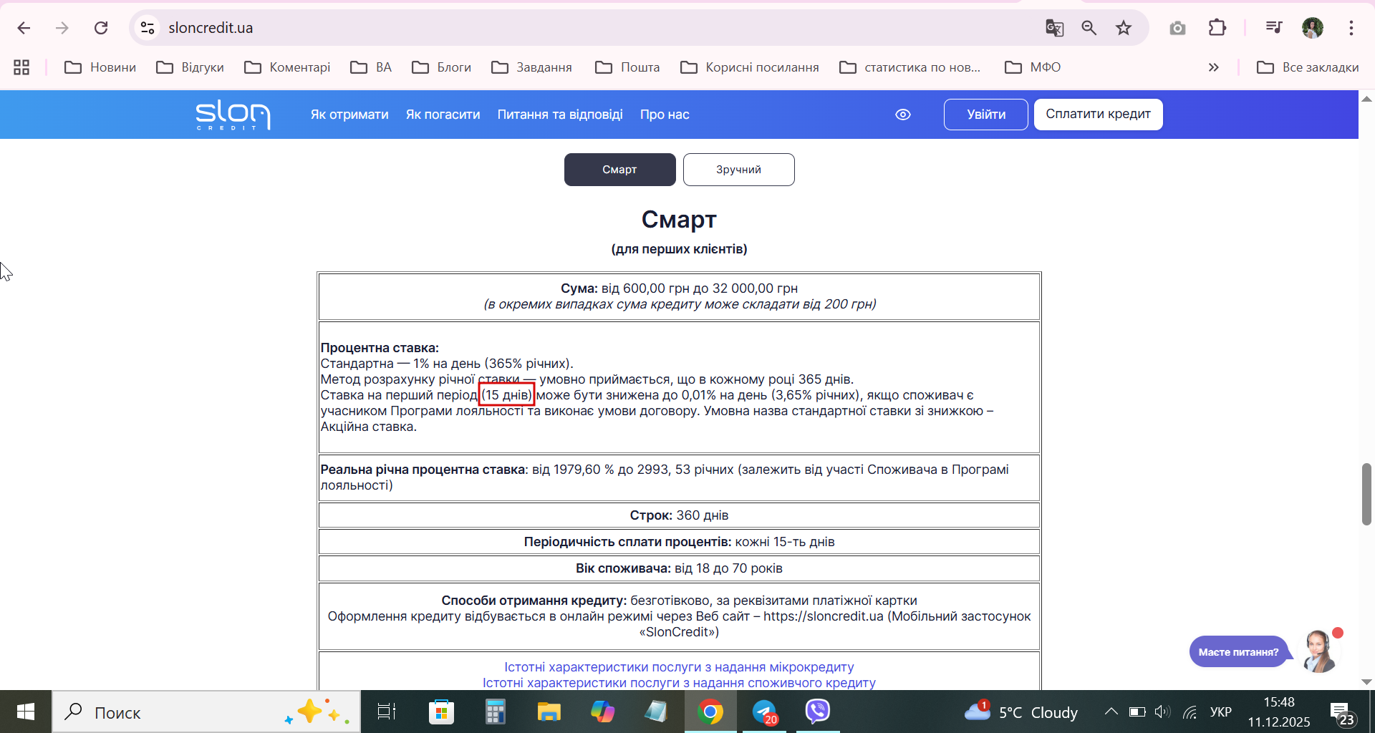Open Copilot app on taskbar
The height and width of the screenshot is (733, 1375).
[x=602, y=712]
